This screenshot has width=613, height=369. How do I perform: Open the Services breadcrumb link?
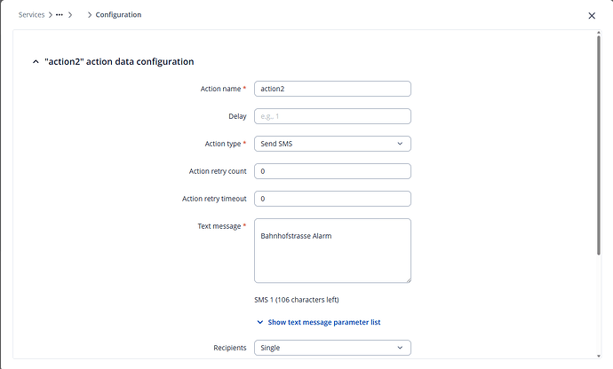tap(31, 15)
